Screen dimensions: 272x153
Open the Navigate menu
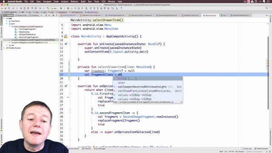point(47,1)
